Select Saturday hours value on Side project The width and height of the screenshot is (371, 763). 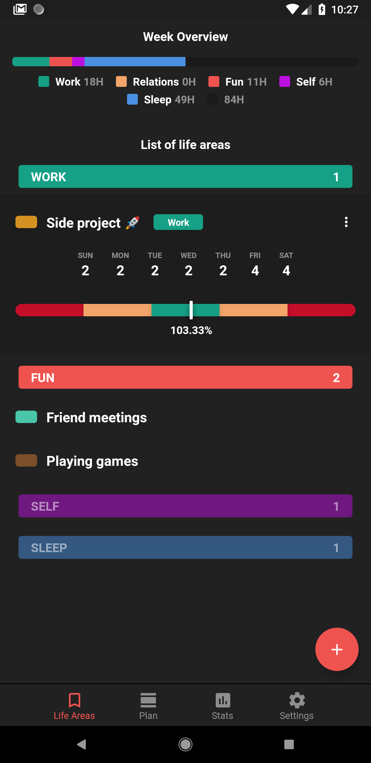[286, 270]
